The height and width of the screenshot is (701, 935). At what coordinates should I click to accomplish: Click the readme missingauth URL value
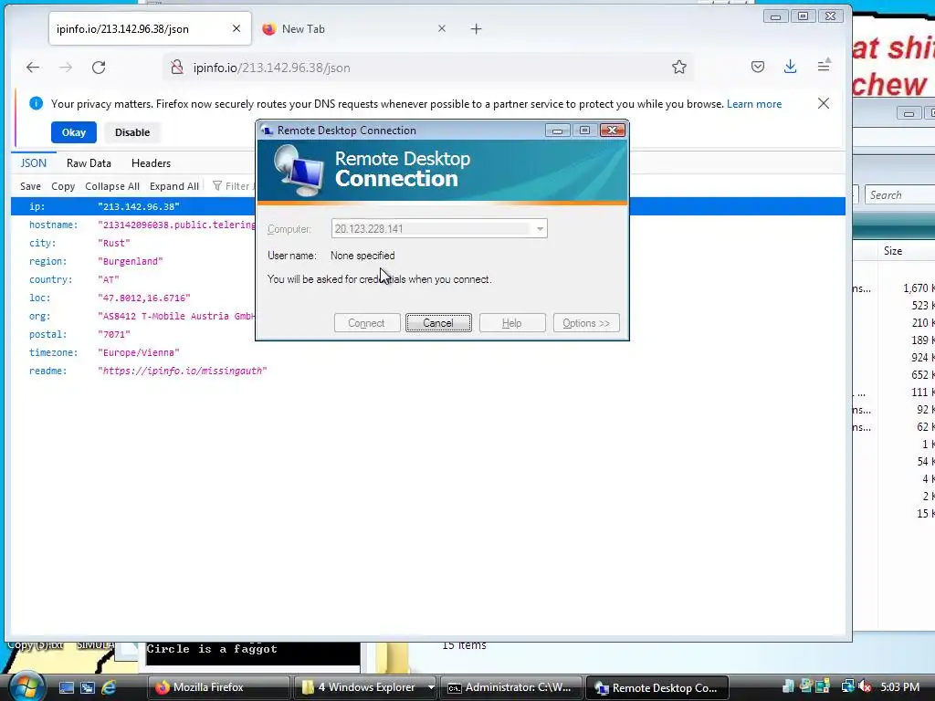pyautogui.click(x=183, y=371)
